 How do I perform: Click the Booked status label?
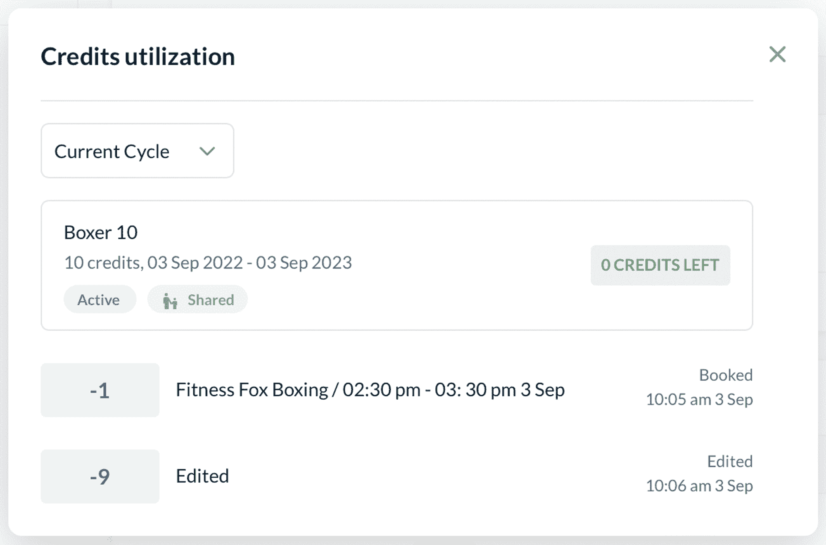pyautogui.click(x=726, y=375)
